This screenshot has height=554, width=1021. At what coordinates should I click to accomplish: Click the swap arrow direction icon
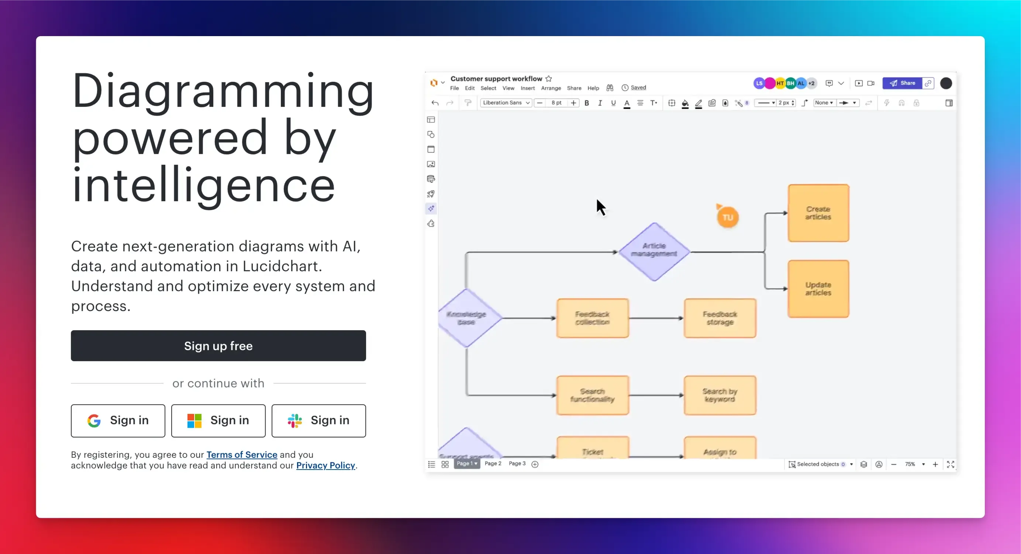point(868,103)
